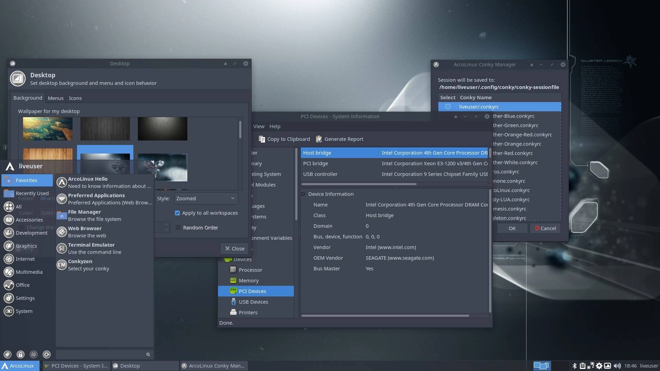
Task: Open Terminal Emulator from favorites
Action: [x=104, y=248]
